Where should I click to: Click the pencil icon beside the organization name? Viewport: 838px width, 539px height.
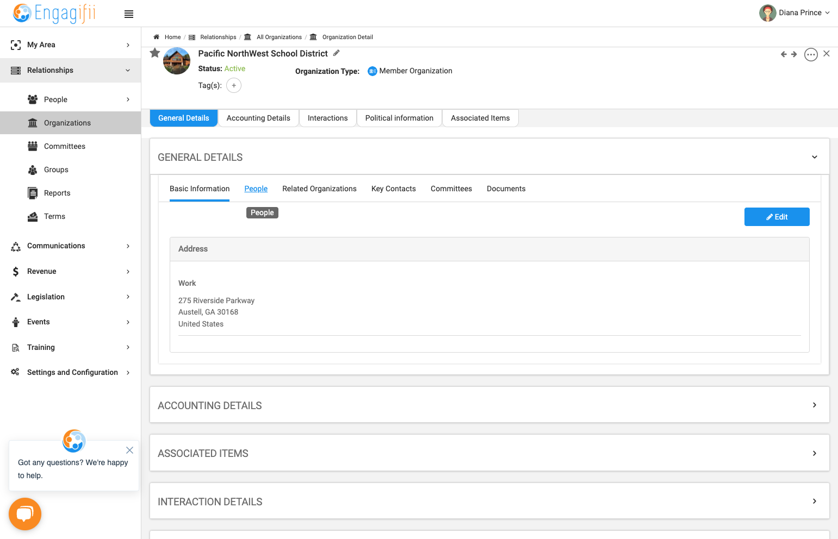337,53
